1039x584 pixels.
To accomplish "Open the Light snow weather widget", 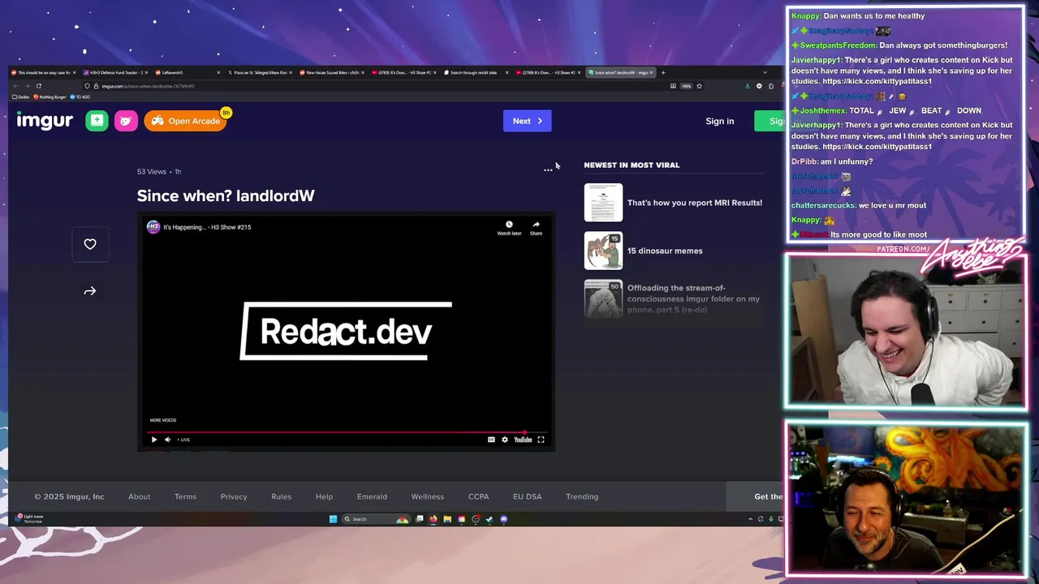I will click(x=28, y=518).
